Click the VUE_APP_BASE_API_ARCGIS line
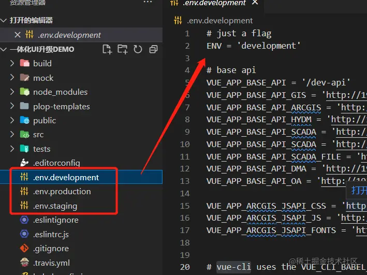 point(287,107)
